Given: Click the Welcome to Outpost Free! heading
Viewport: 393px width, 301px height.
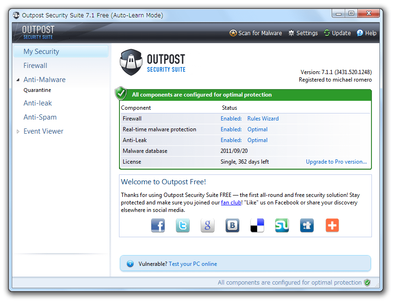Looking at the screenshot, I should pos(163,182).
